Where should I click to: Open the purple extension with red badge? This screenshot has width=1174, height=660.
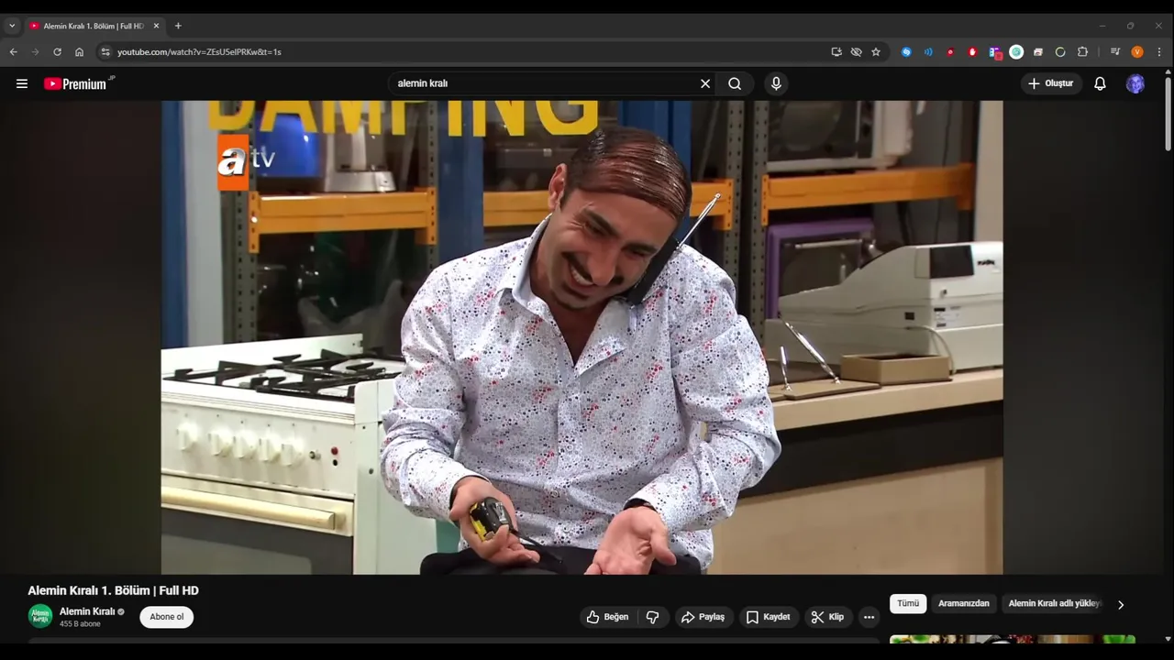click(x=995, y=53)
